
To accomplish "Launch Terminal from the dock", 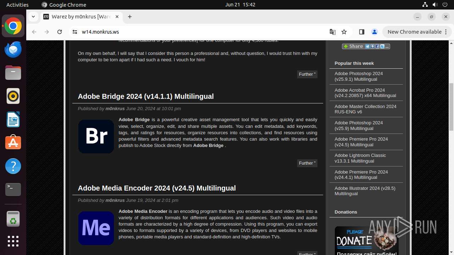I will click(13, 189).
